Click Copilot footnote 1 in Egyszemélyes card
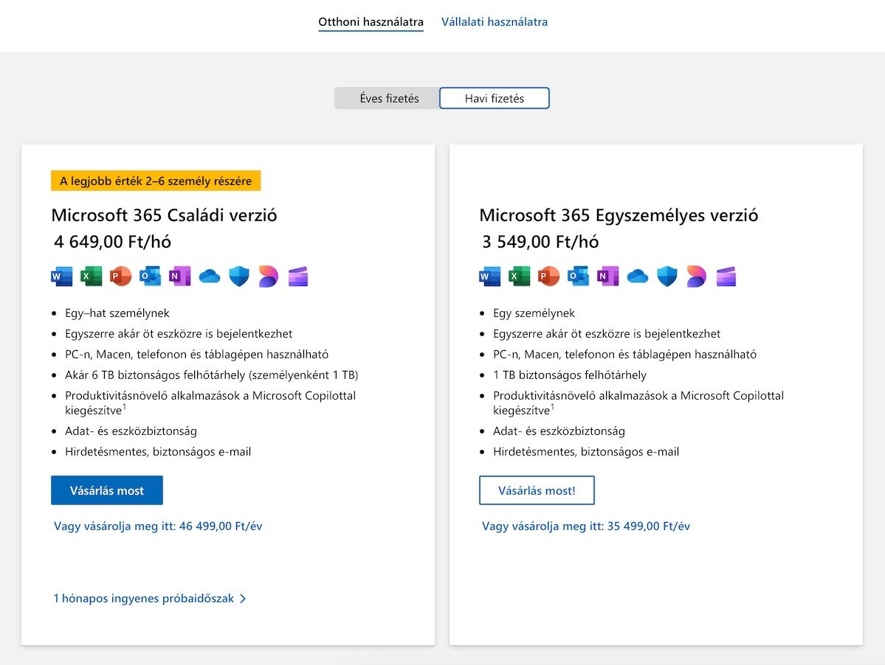The height and width of the screenshot is (665, 885). pyautogui.click(x=553, y=407)
